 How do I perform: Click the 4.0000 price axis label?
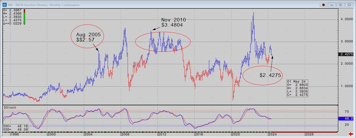[347, 19]
